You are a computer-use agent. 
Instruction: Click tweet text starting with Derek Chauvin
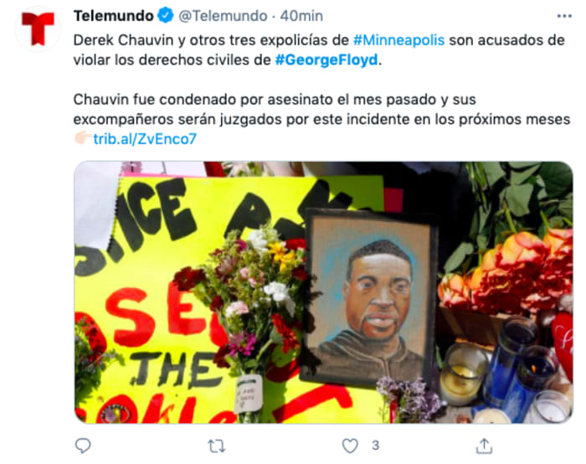319,50
